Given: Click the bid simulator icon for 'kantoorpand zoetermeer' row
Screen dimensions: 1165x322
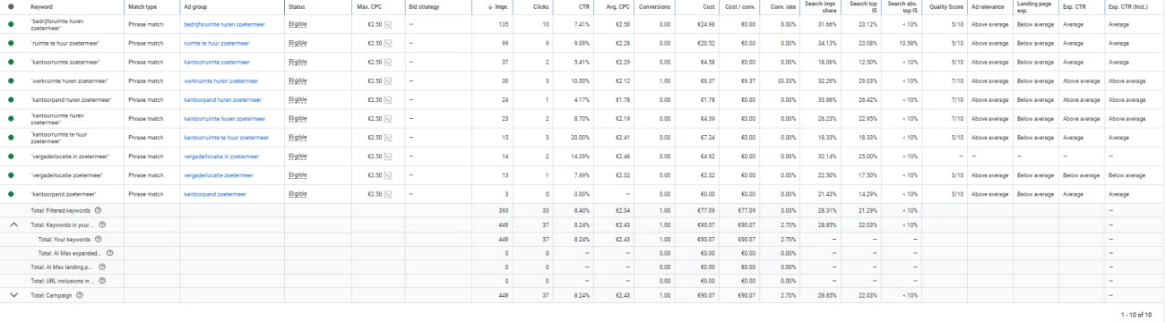Looking at the screenshot, I should (388, 194).
